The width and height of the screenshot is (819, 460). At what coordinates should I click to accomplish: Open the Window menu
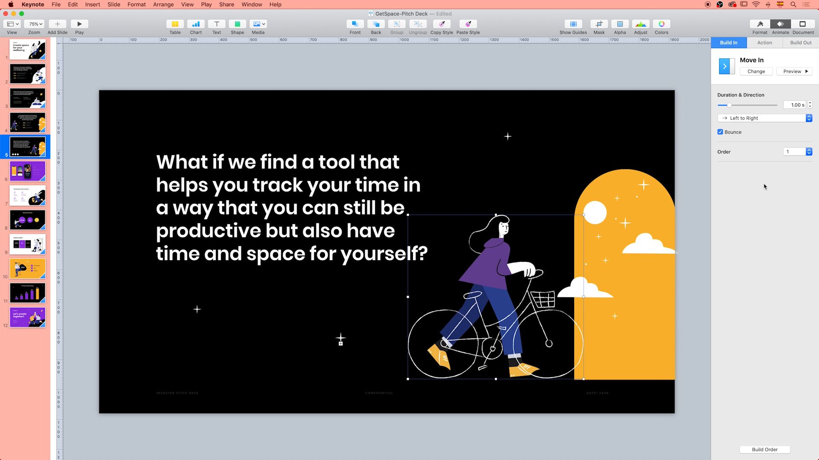tap(252, 4)
